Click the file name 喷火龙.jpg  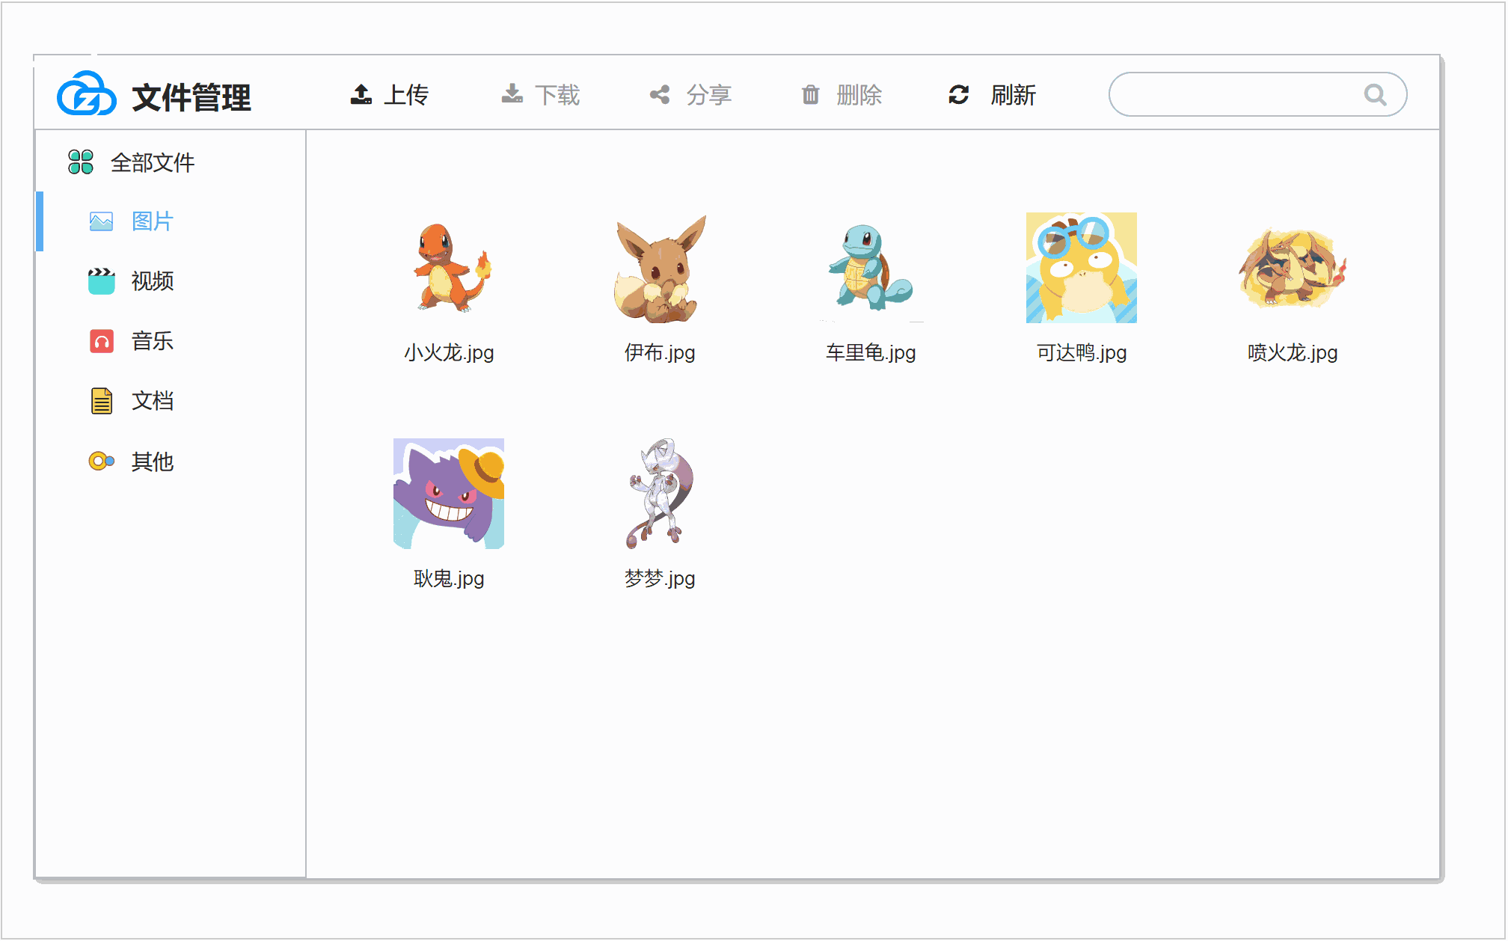point(1293,352)
